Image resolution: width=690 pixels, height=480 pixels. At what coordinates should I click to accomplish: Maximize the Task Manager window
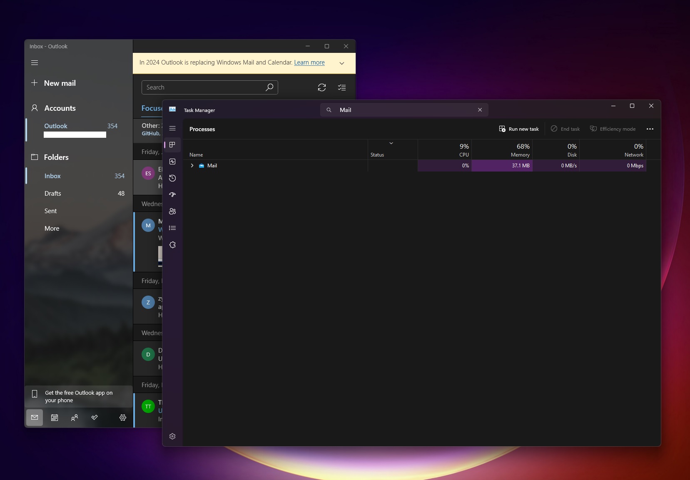click(632, 106)
